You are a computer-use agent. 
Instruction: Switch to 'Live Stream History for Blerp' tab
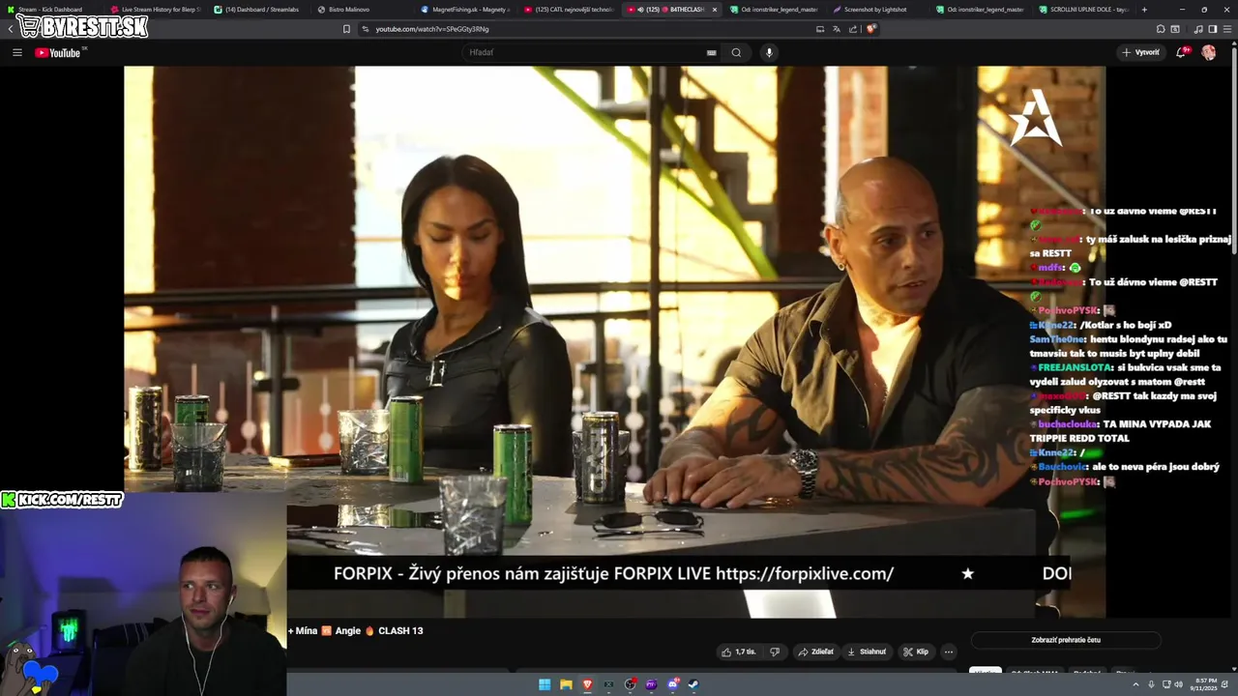point(155,9)
